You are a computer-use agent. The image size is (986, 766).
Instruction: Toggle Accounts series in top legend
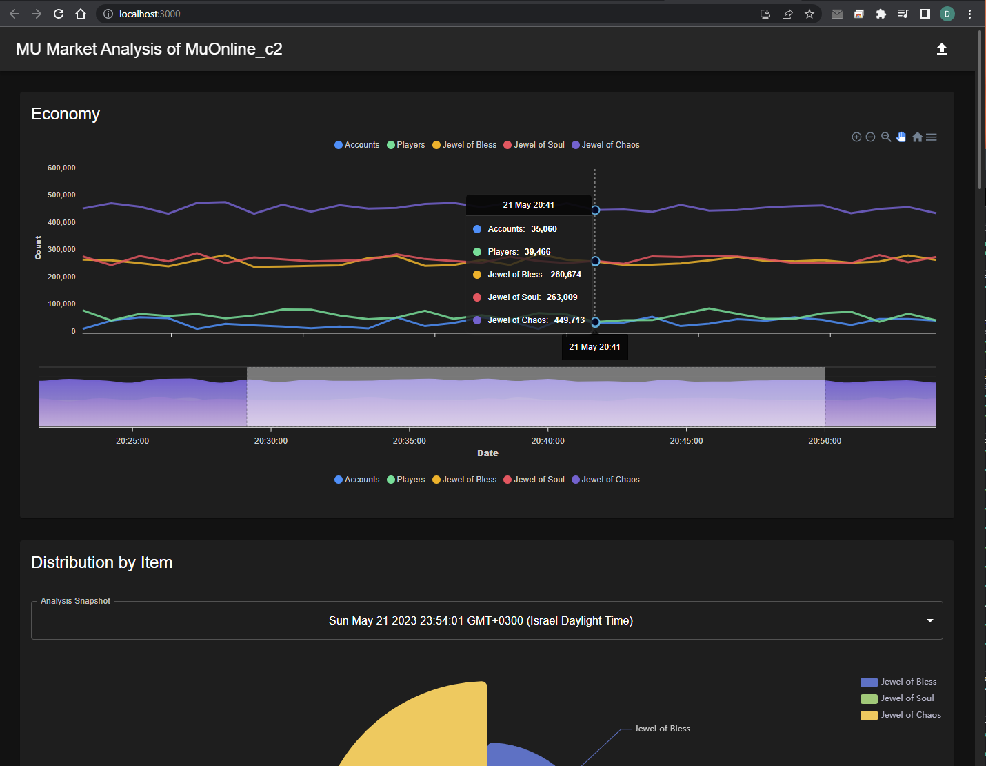pos(357,145)
